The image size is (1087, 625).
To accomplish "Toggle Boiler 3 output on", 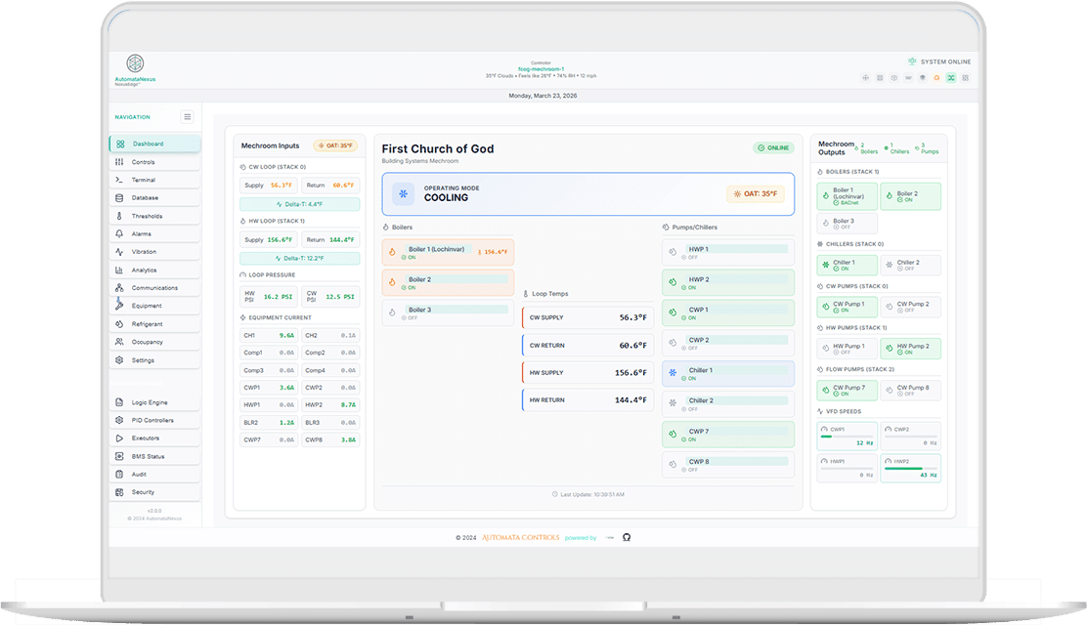I will pyautogui.click(x=847, y=226).
